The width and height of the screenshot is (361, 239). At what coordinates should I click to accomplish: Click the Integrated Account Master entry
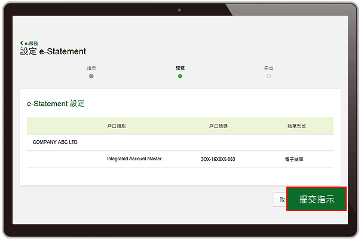[x=134, y=159]
